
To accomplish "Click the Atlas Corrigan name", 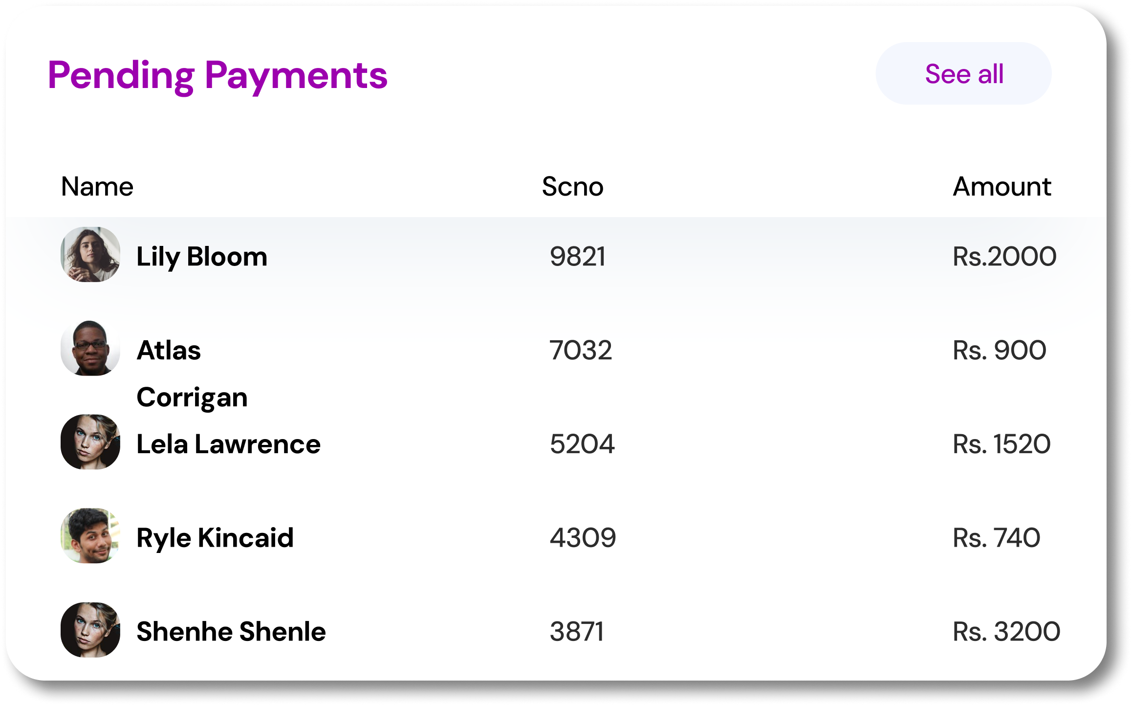I will [x=192, y=374].
